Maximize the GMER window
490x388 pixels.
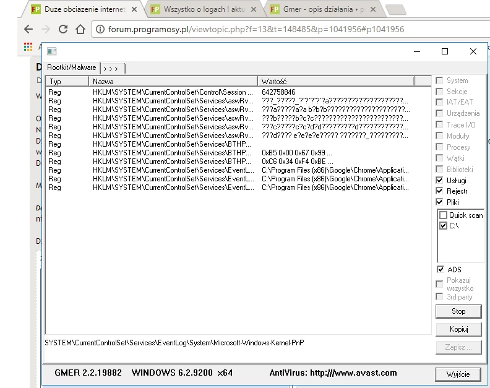tap(445, 51)
